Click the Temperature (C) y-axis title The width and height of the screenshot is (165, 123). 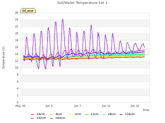click(x=3, y=58)
